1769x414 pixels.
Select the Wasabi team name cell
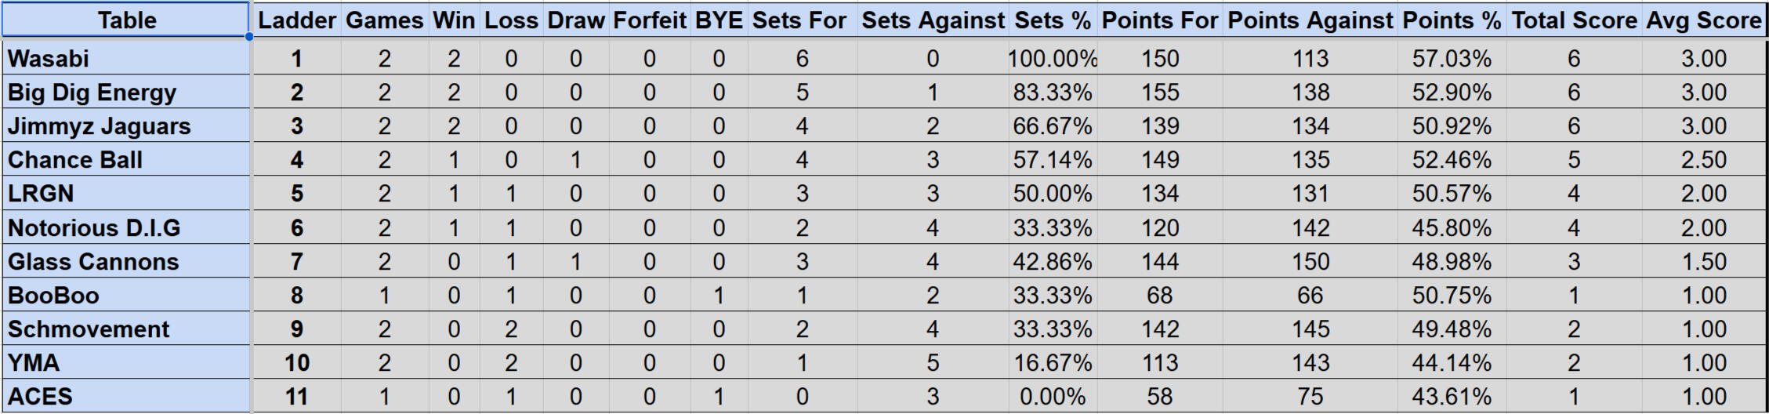(x=125, y=58)
